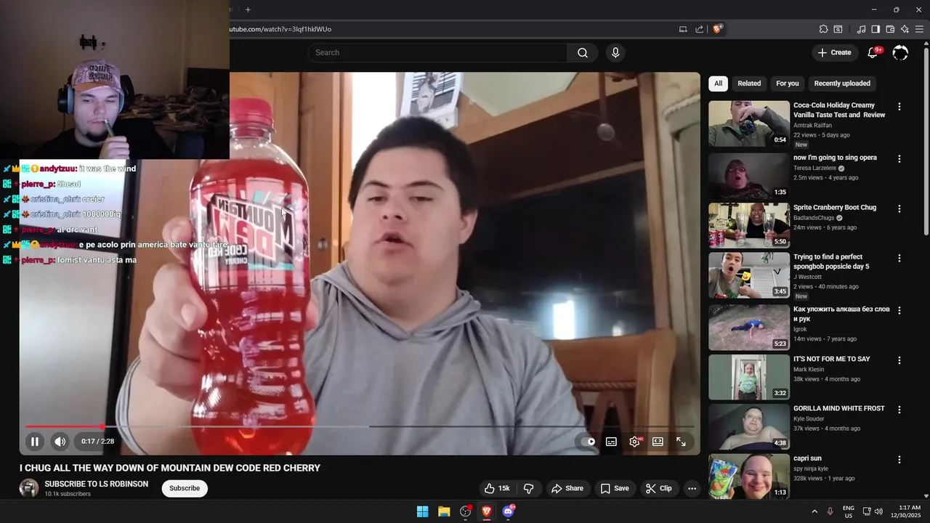Select the For you filter chip

pos(787,84)
